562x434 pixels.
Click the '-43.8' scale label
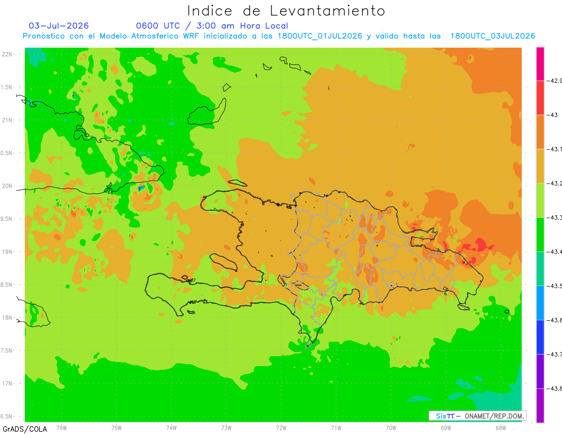[554, 388]
